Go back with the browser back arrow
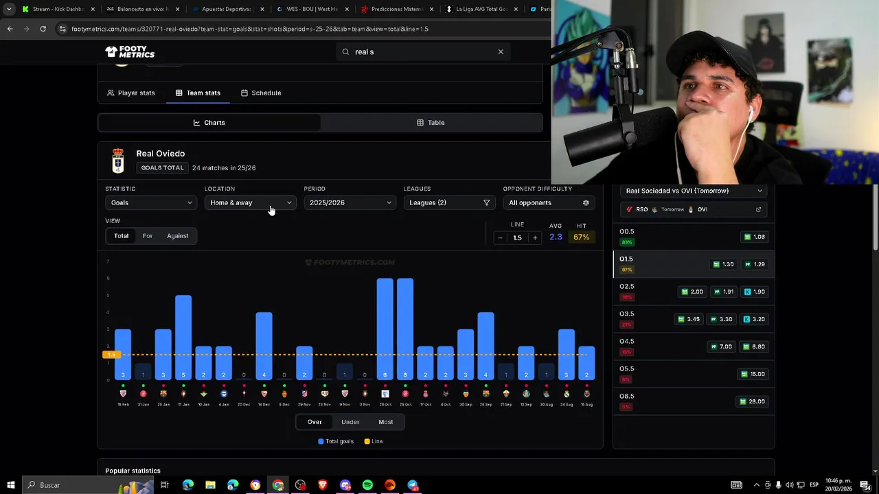 tap(10, 29)
